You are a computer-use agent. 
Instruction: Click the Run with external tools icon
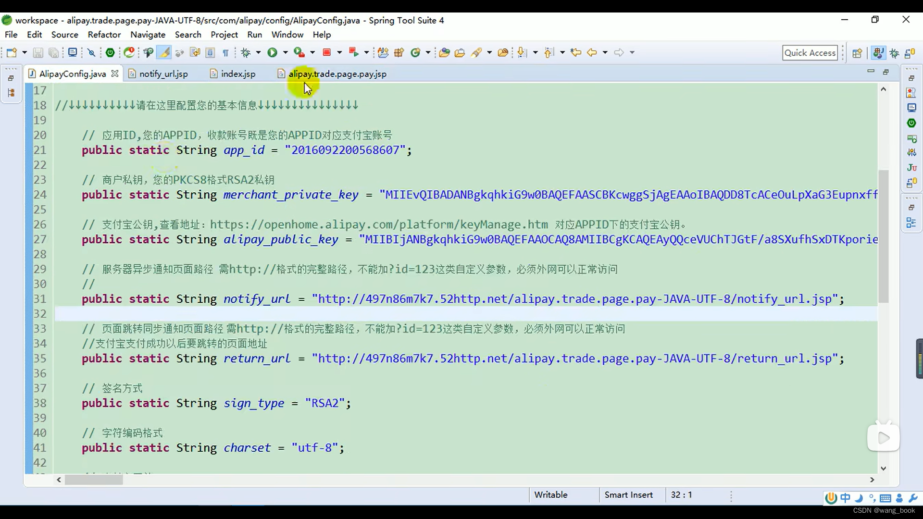[299, 52]
